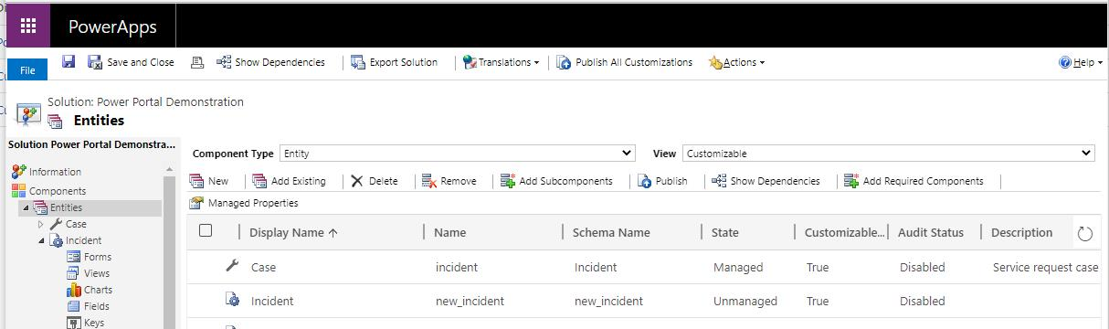This screenshot has width=1109, height=329.
Task: Open the View Customizable combo box
Action: tap(888, 154)
